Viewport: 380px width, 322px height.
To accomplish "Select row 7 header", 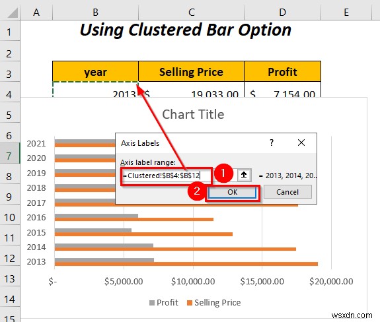I will pos(10,156).
